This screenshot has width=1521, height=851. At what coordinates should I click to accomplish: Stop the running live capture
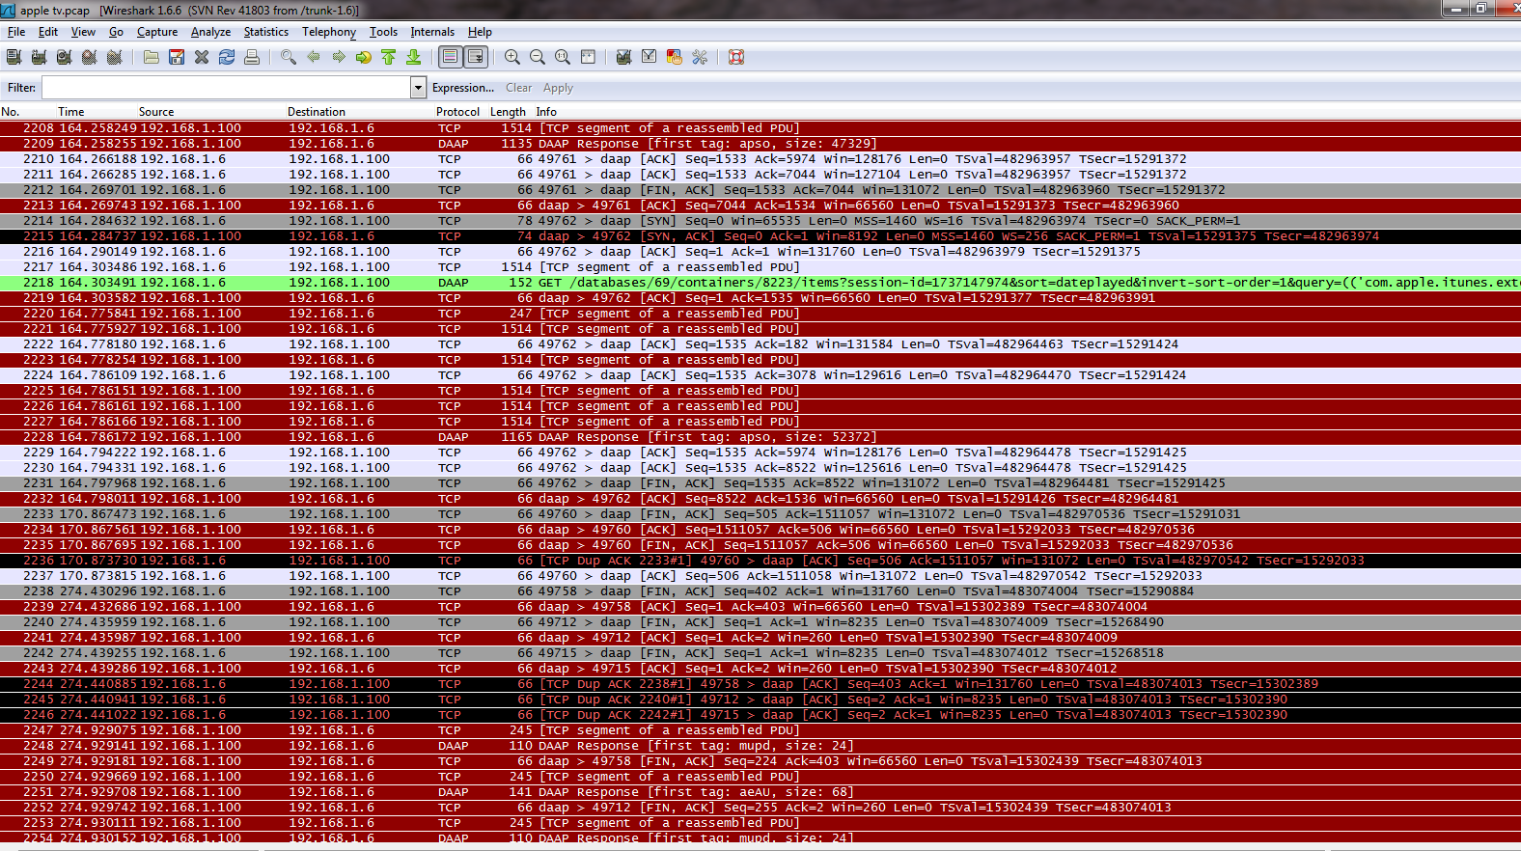tap(89, 57)
